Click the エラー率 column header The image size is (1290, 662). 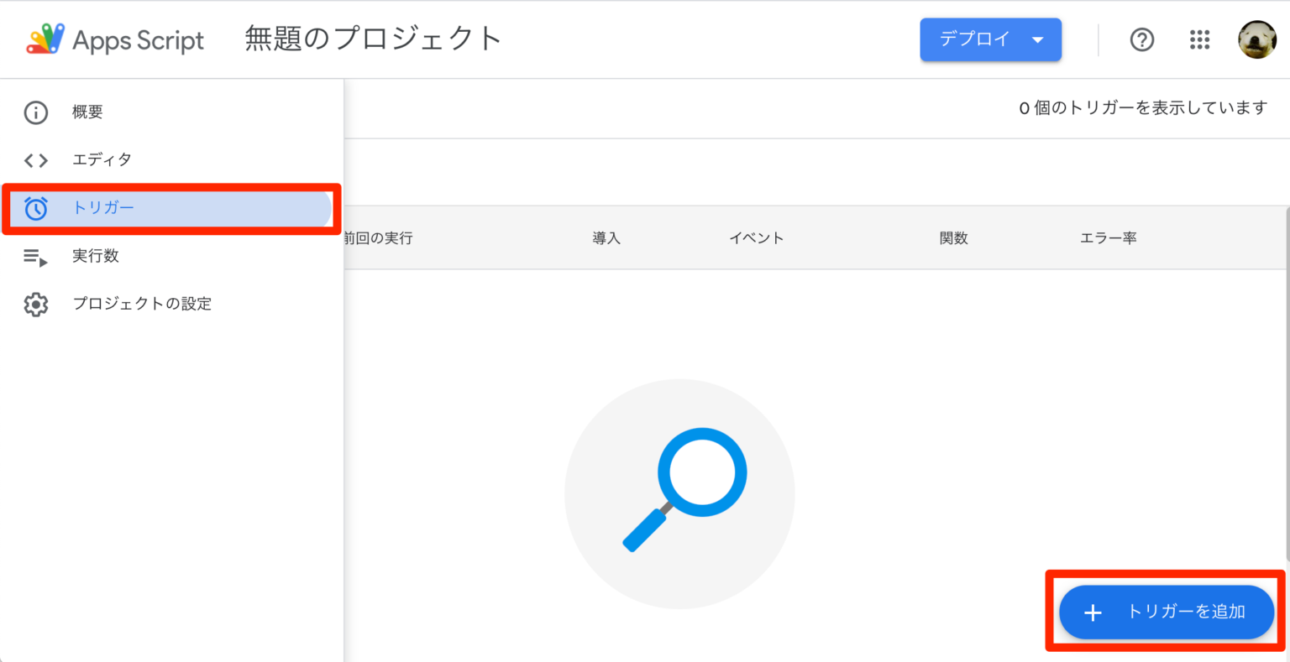[x=1107, y=237]
